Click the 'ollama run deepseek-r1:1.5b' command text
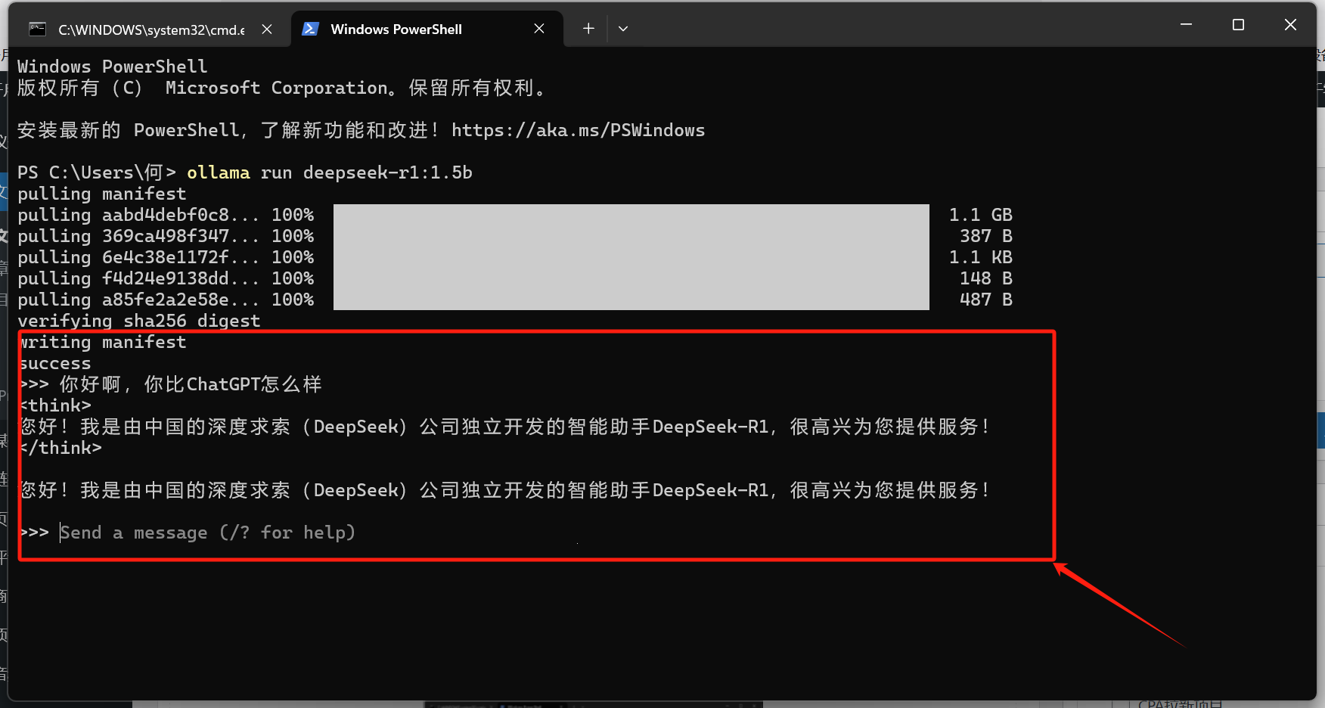This screenshot has height=708, width=1325. click(330, 172)
